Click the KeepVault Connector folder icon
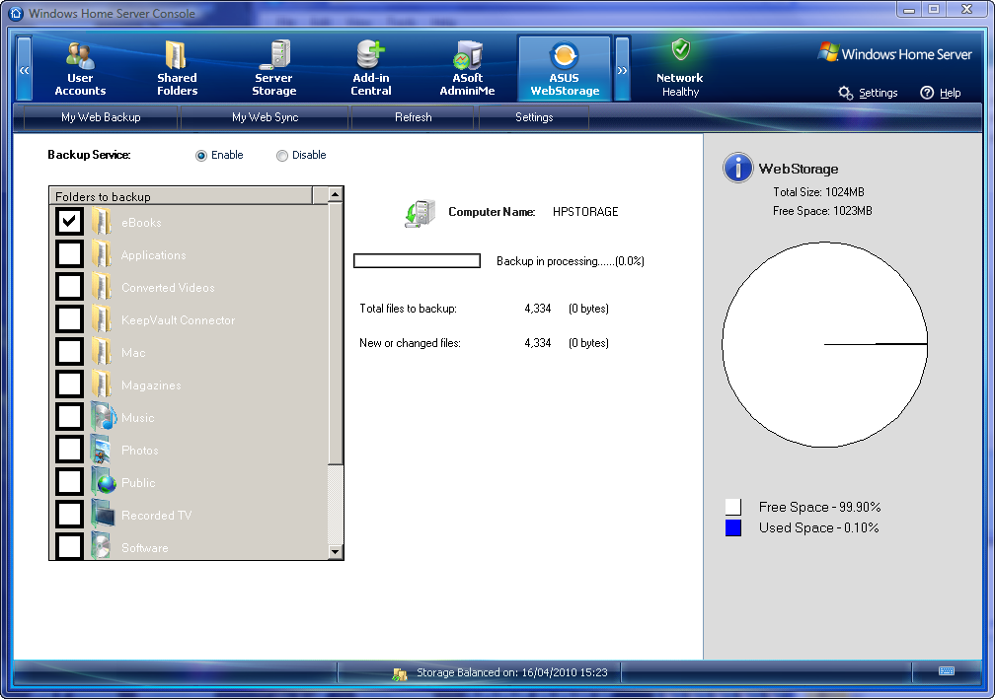Screen dimensions: 995x699 point(102,318)
